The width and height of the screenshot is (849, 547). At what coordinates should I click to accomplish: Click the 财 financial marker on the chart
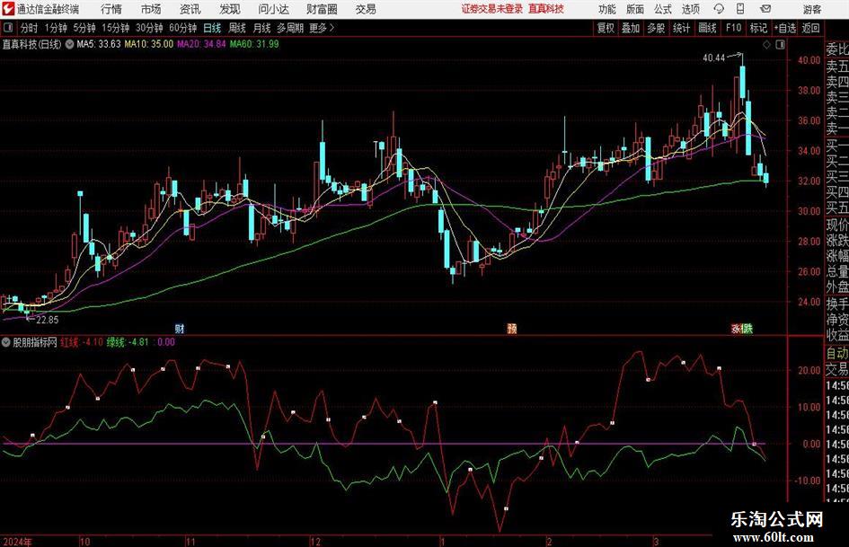(179, 328)
